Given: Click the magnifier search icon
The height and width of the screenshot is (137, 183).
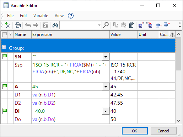Looking at the screenshot, I should point(106,25).
